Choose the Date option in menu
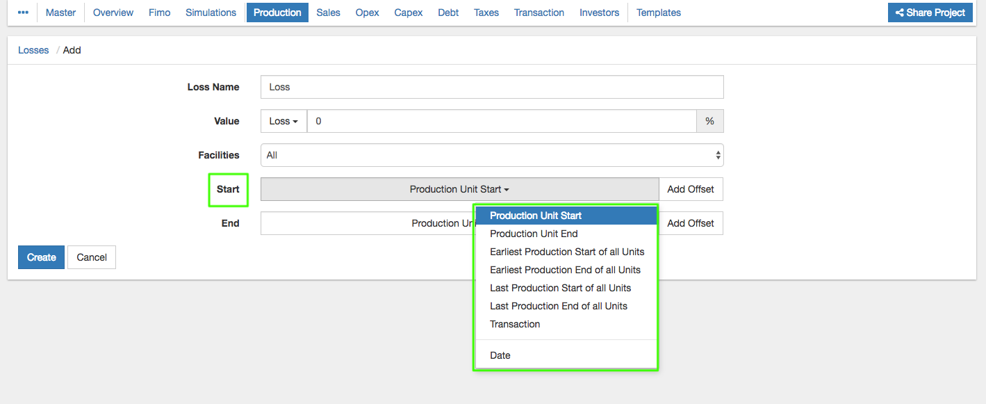The image size is (986, 404). (500, 355)
